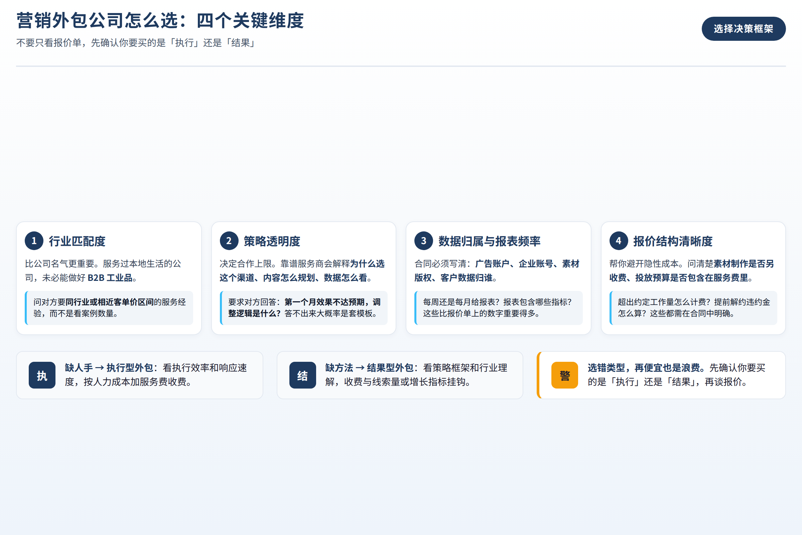
Task: Click the tip box 超出约定工作量怎么计费
Action: point(693,308)
